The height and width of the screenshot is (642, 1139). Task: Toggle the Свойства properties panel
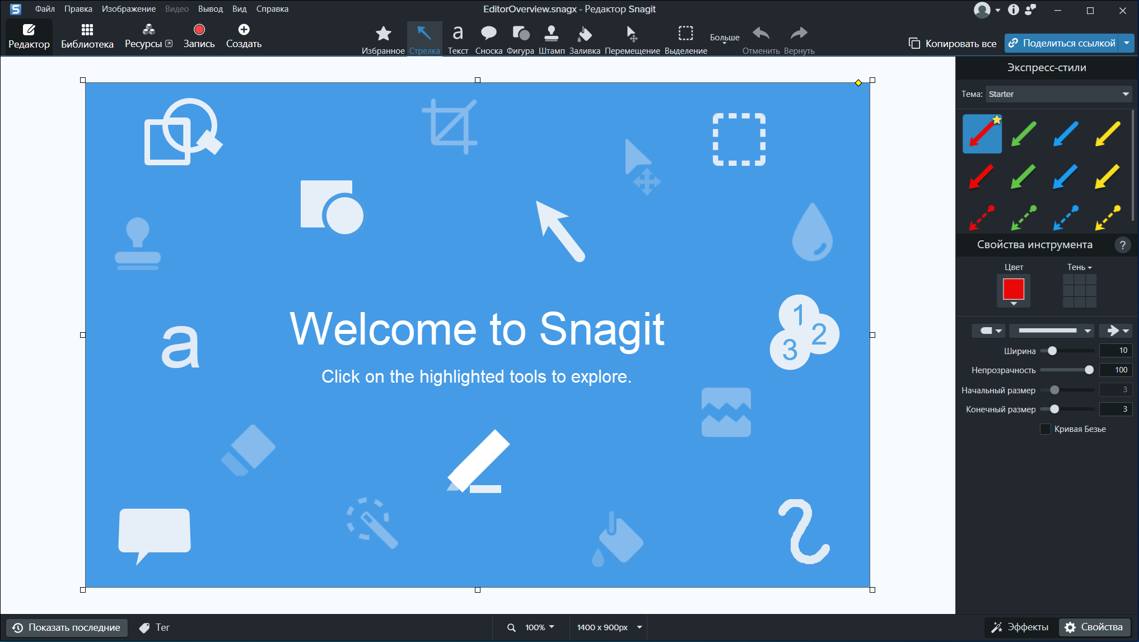coord(1094,627)
